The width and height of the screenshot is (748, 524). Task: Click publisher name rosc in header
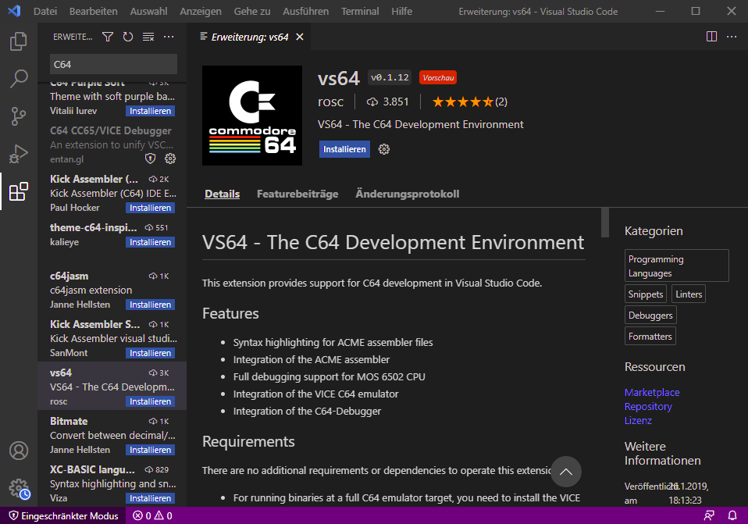[330, 102]
